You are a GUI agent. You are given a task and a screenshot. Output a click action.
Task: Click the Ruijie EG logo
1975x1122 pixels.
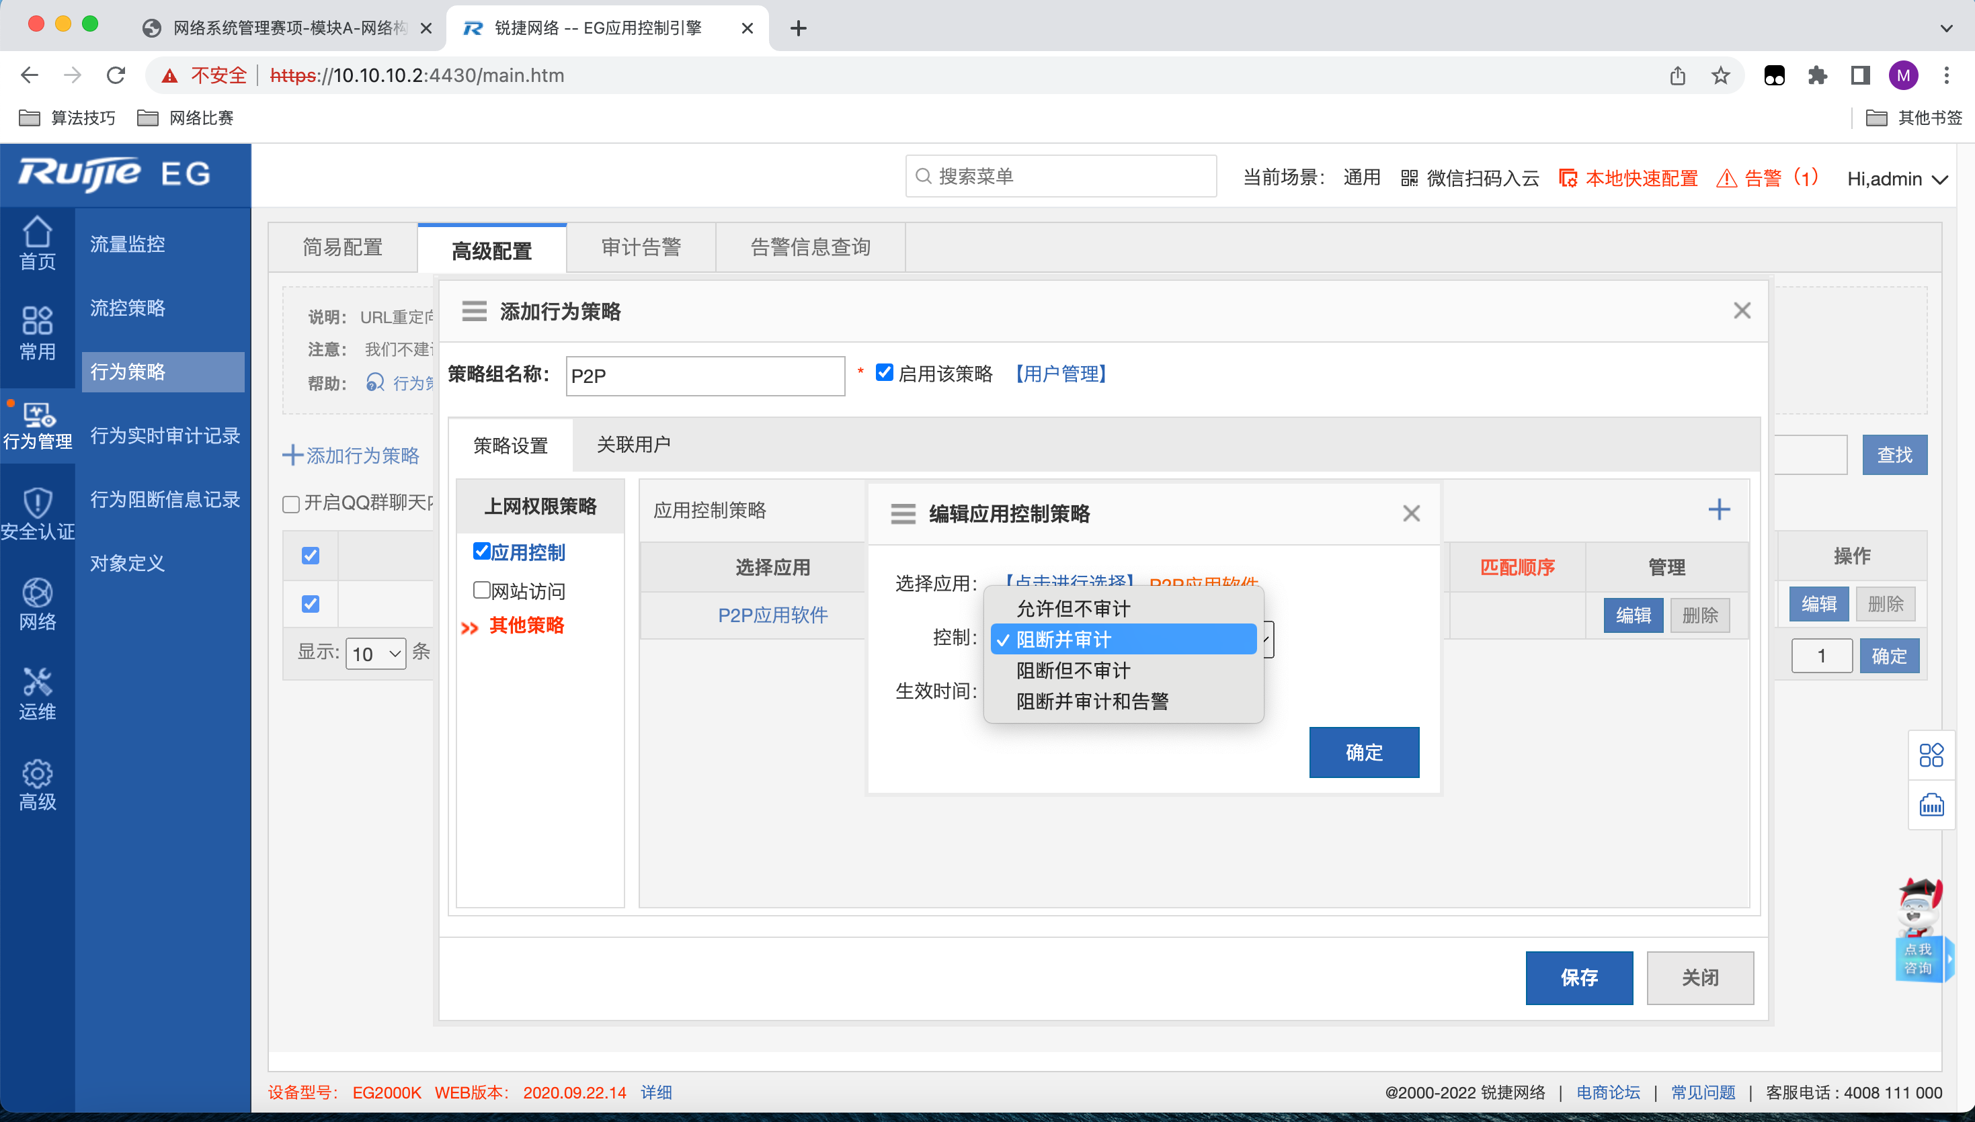(x=114, y=174)
